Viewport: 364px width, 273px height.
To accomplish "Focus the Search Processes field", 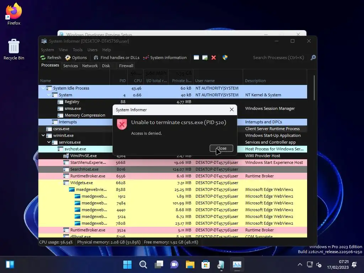I will click(x=279, y=58).
